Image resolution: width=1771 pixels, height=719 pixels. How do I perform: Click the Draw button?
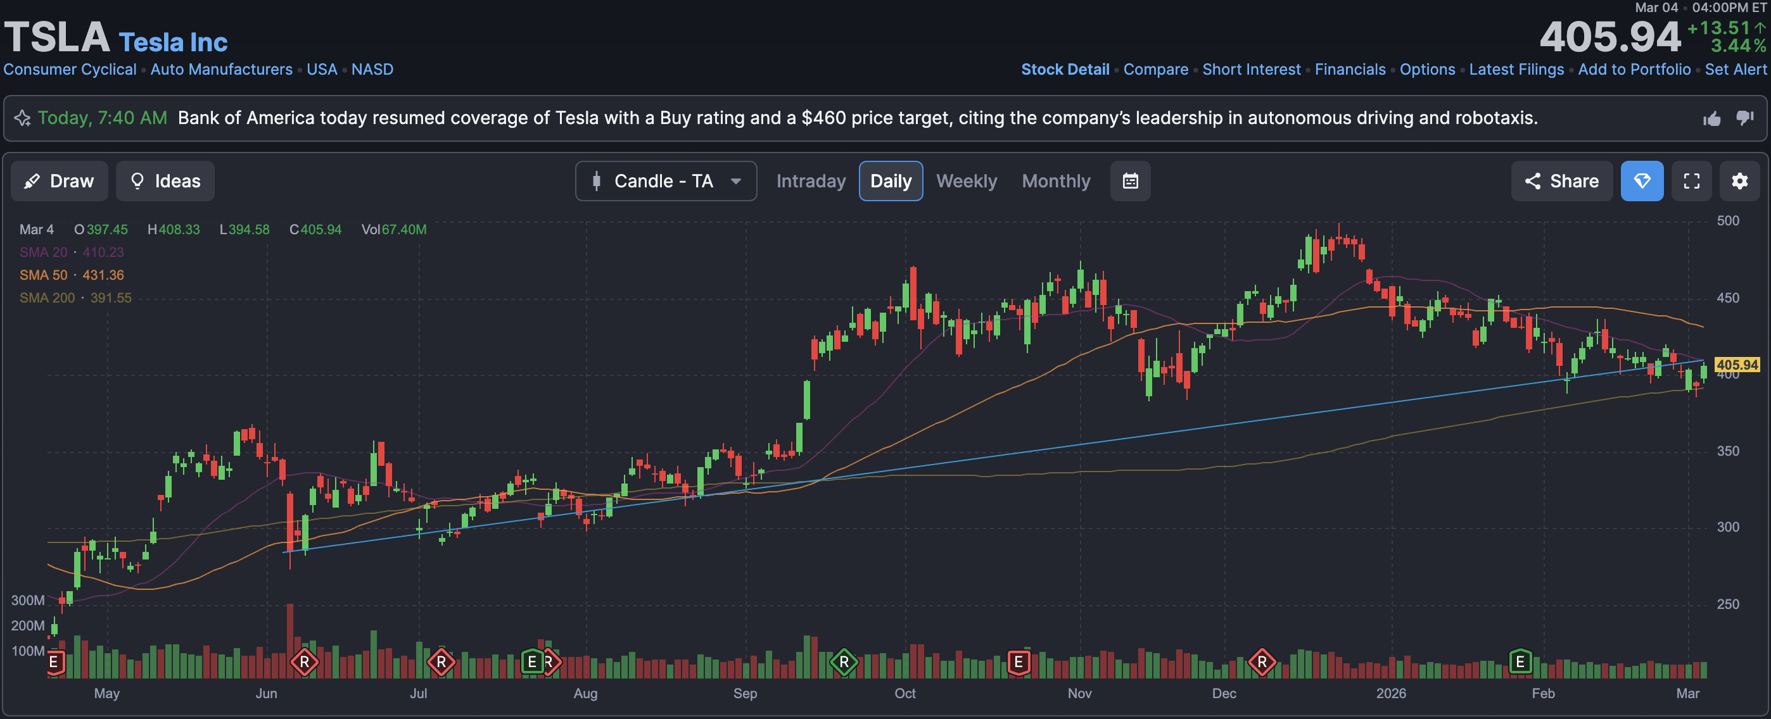point(59,181)
